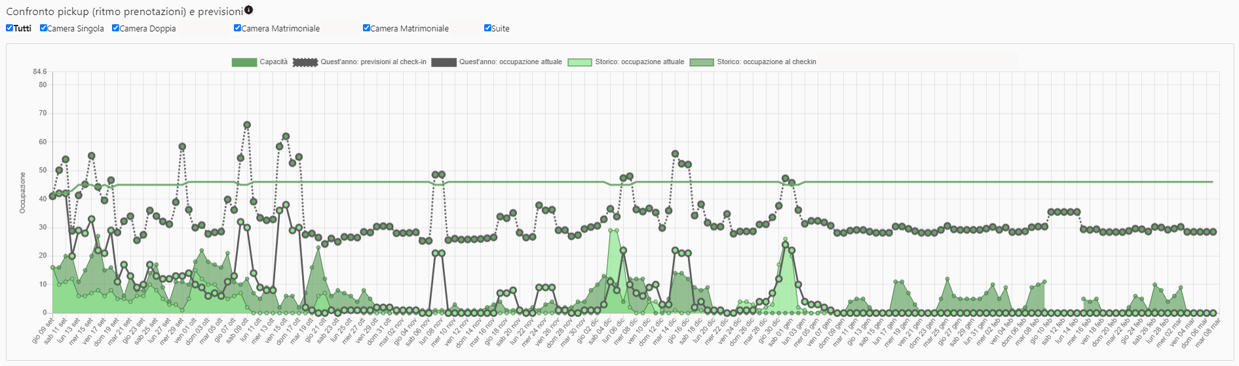Click 'Quest'anno: previsioni al check-in' legend text
The height and width of the screenshot is (366, 1239).
click(x=373, y=62)
